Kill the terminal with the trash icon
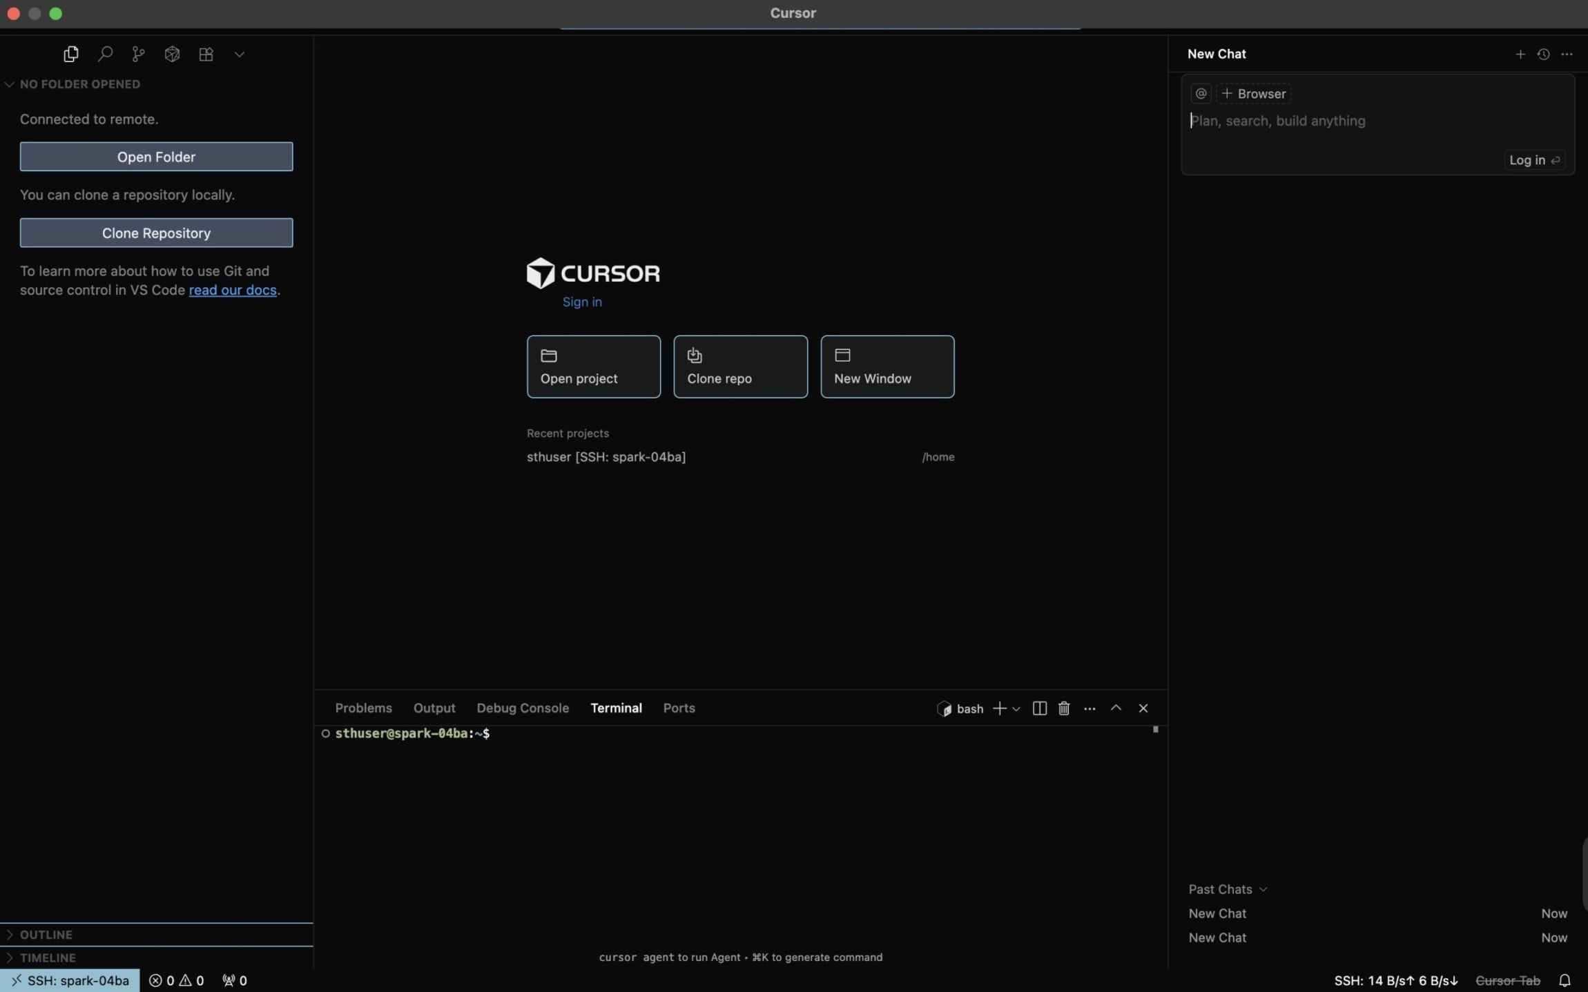The image size is (1588, 992). [x=1063, y=708]
